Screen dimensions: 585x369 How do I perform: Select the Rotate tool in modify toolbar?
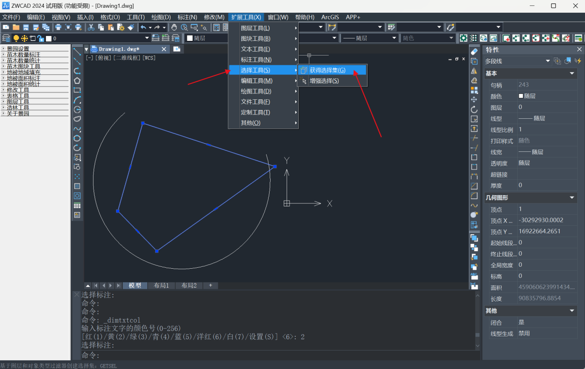tap(474, 109)
